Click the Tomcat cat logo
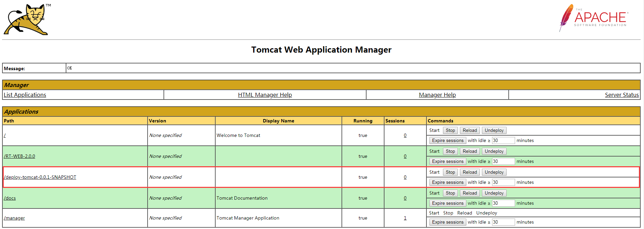644x229 pixels. click(26, 20)
